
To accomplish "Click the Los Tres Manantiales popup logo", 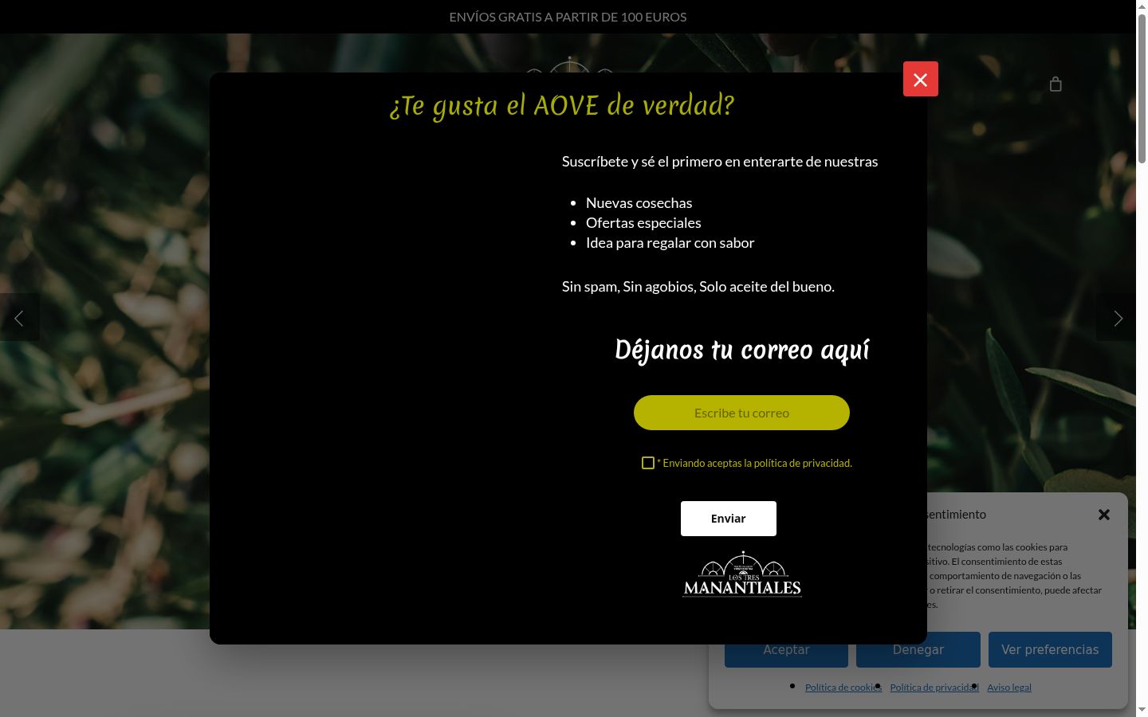I will pos(742,574).
